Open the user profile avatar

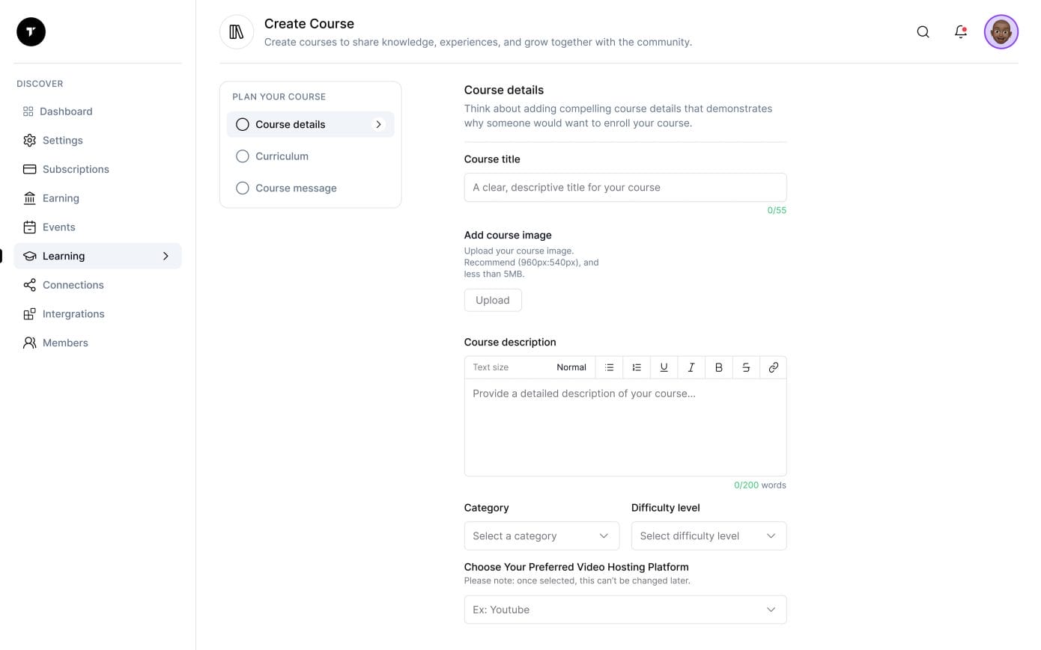click(1001, 32)
